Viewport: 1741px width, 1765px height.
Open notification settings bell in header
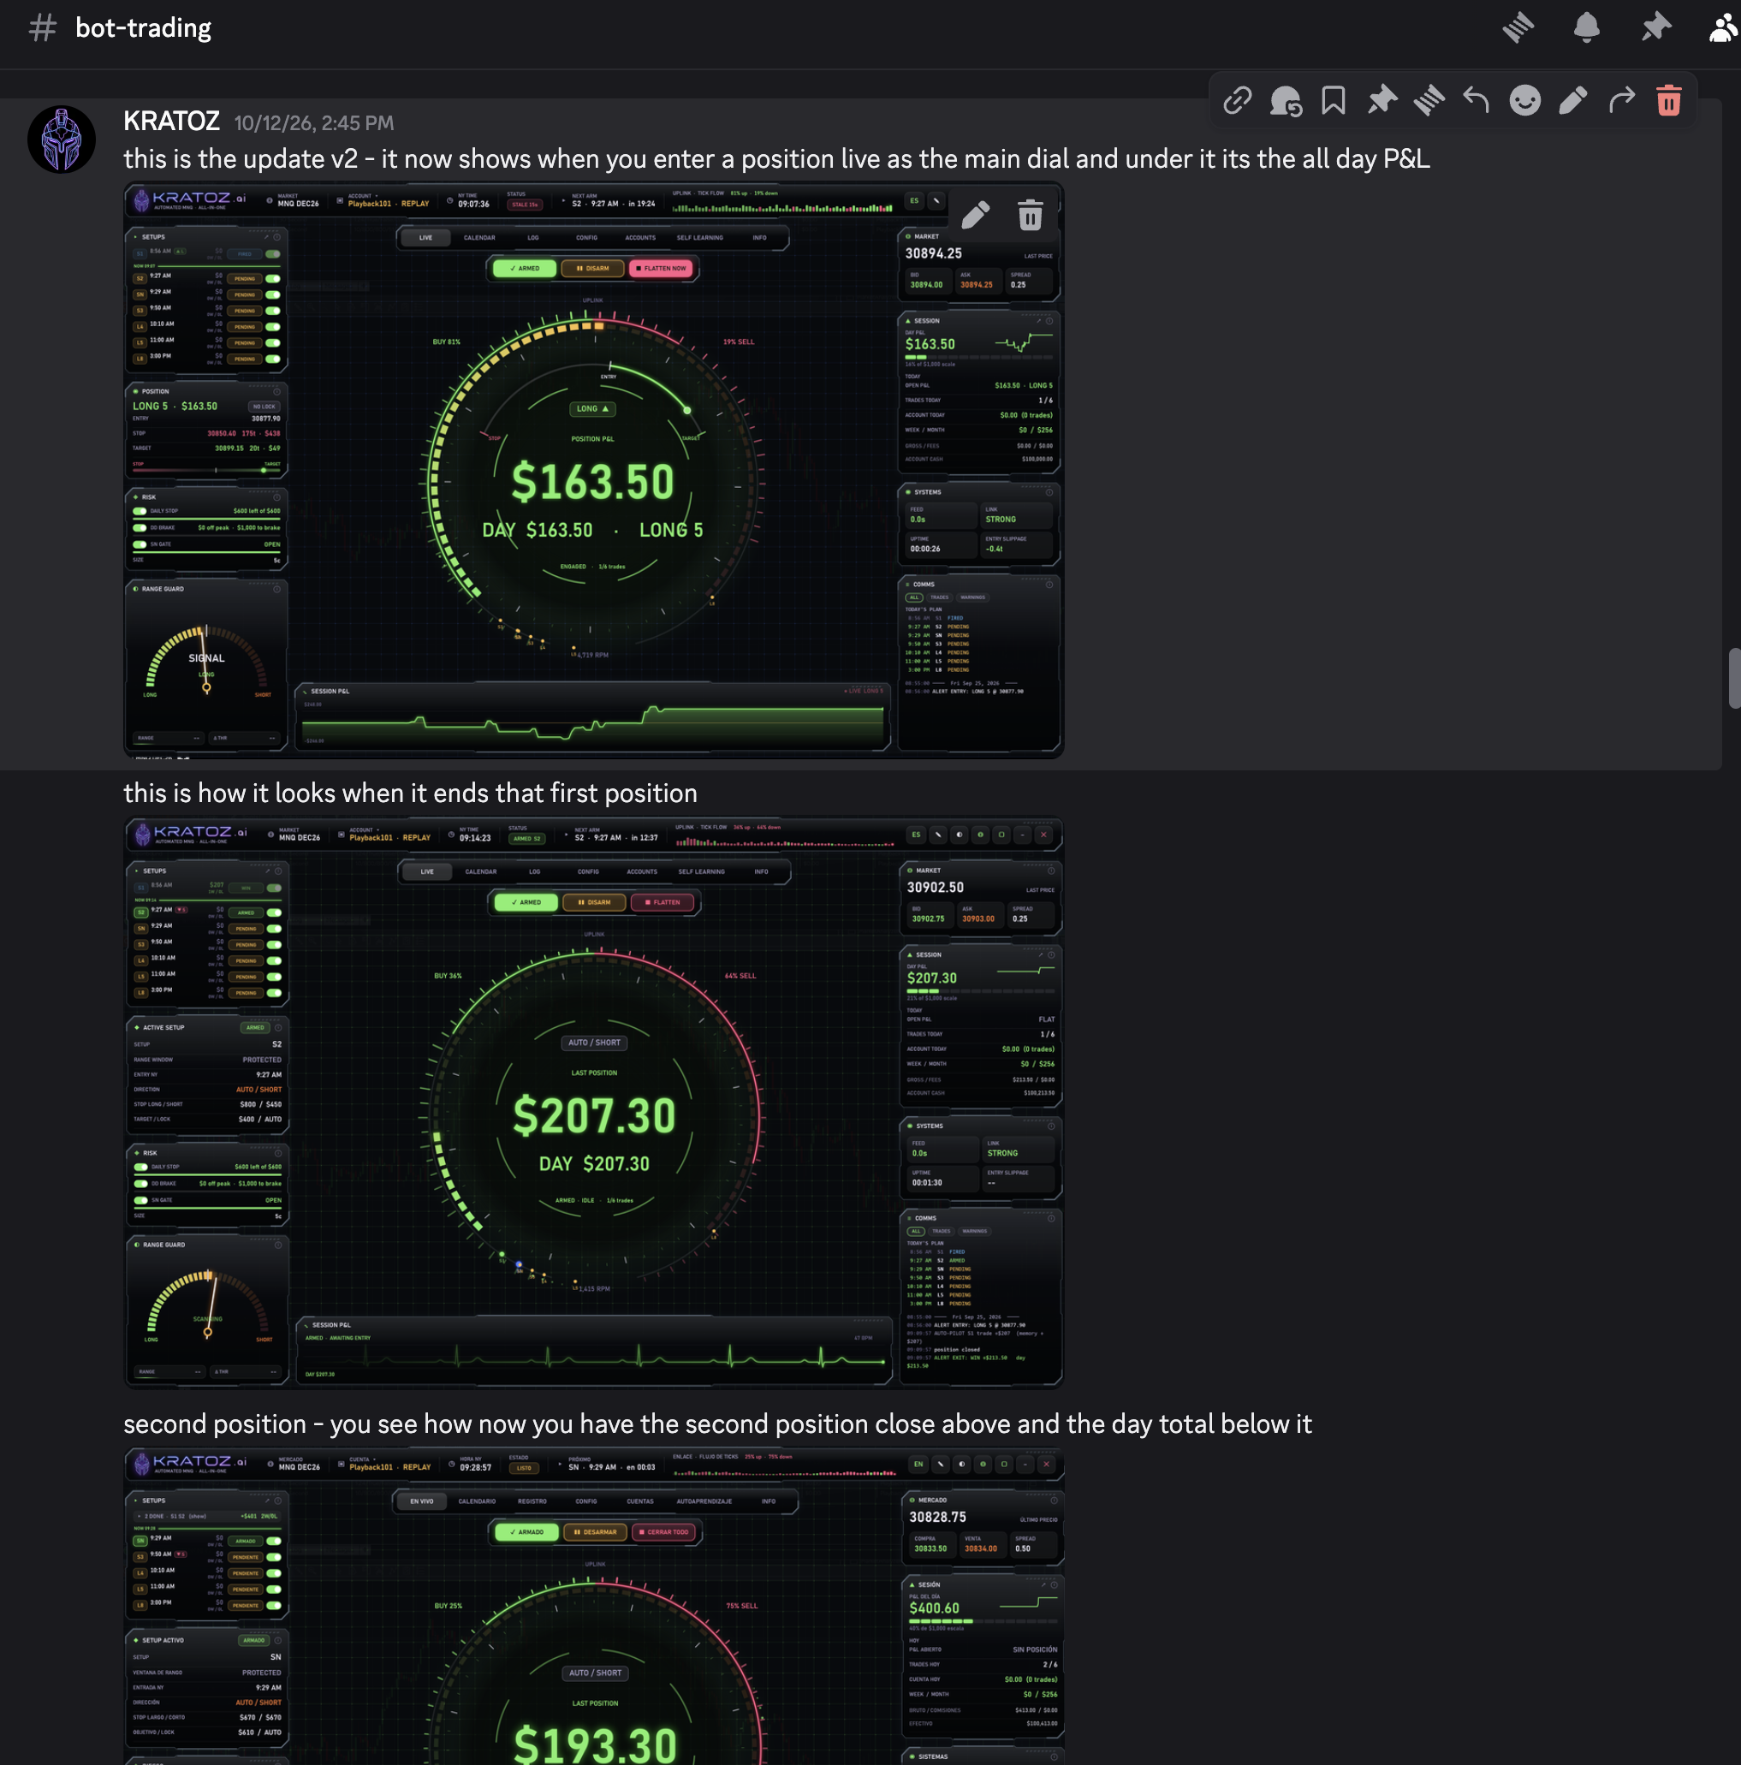(1587, 27)
